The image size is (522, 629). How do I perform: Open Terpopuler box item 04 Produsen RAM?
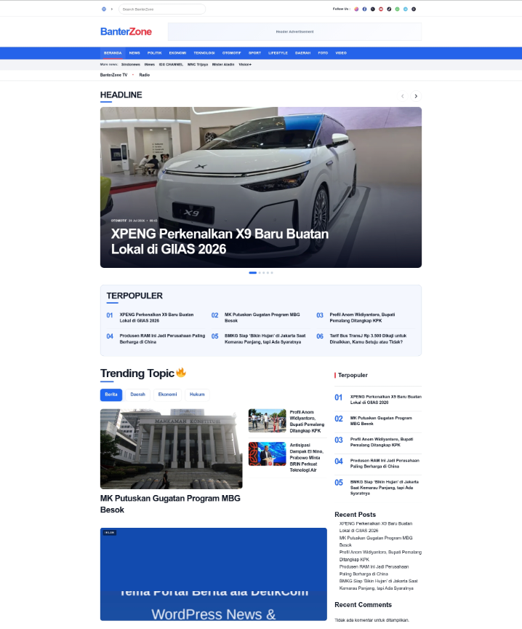[x=162, y=339]
